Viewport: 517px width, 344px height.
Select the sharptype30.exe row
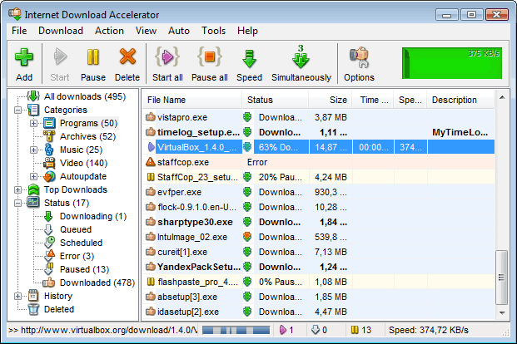[x=319, y=222]
